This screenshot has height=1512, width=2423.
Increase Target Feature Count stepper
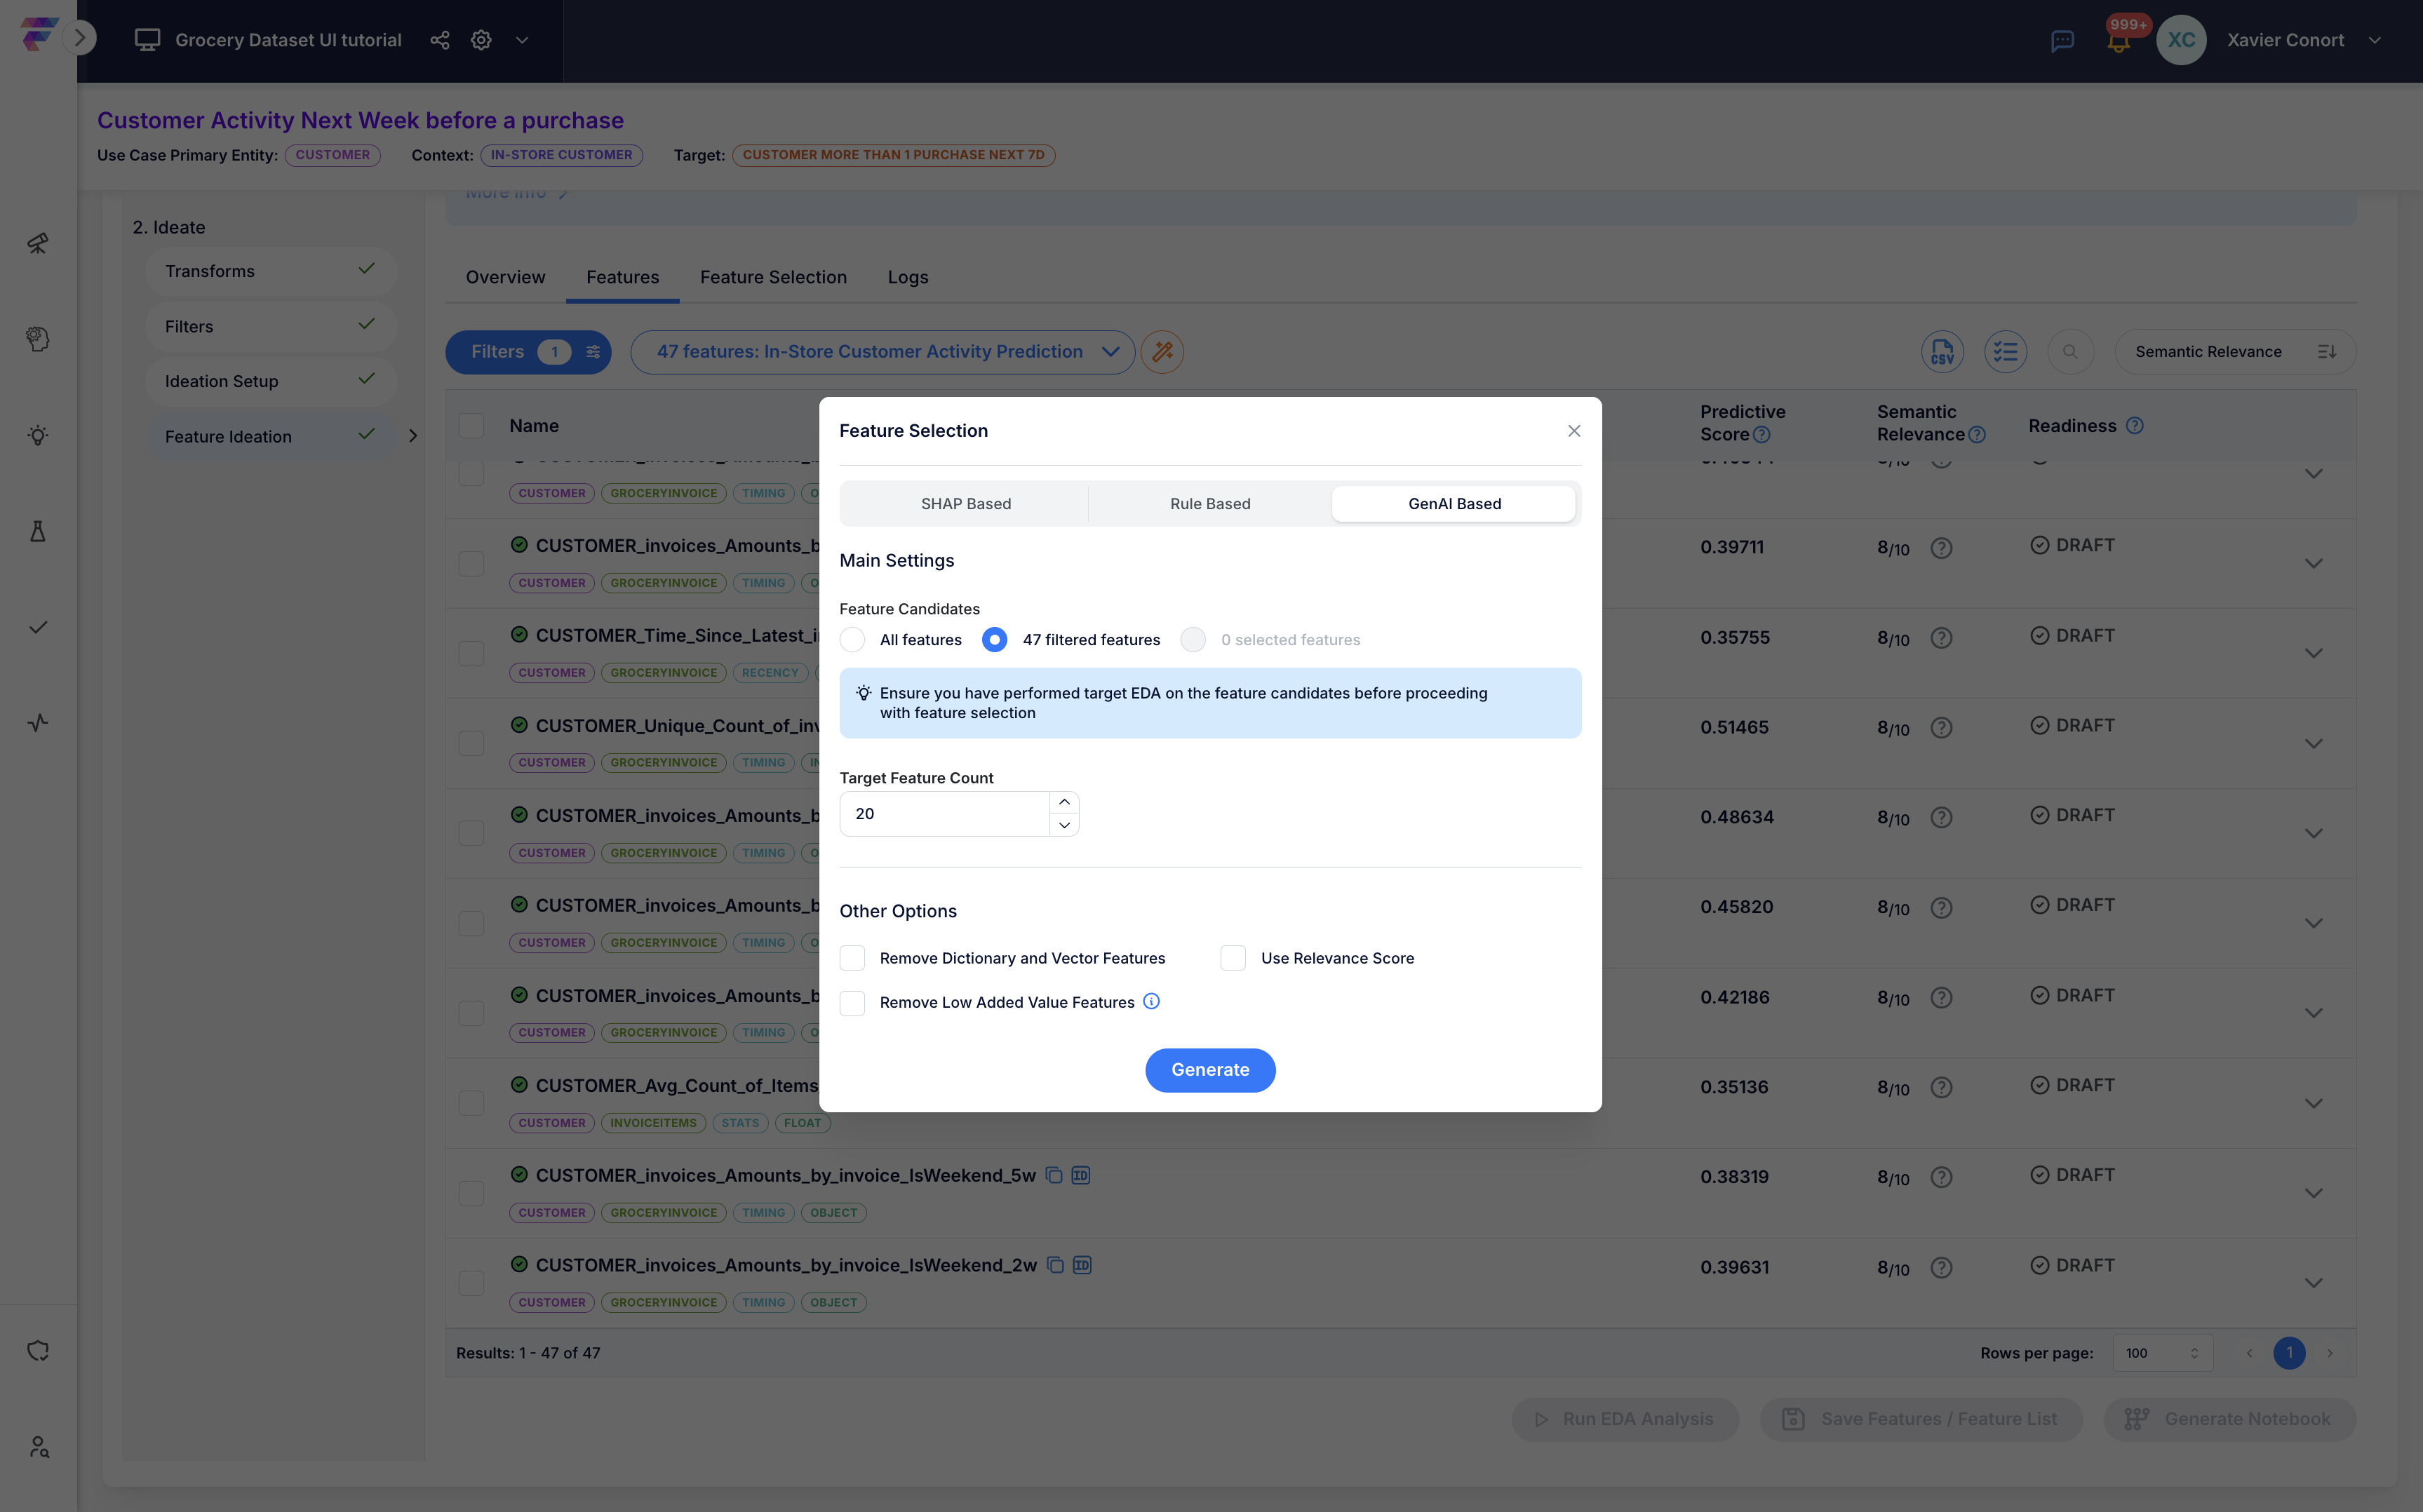click(x=1064, y=802)
